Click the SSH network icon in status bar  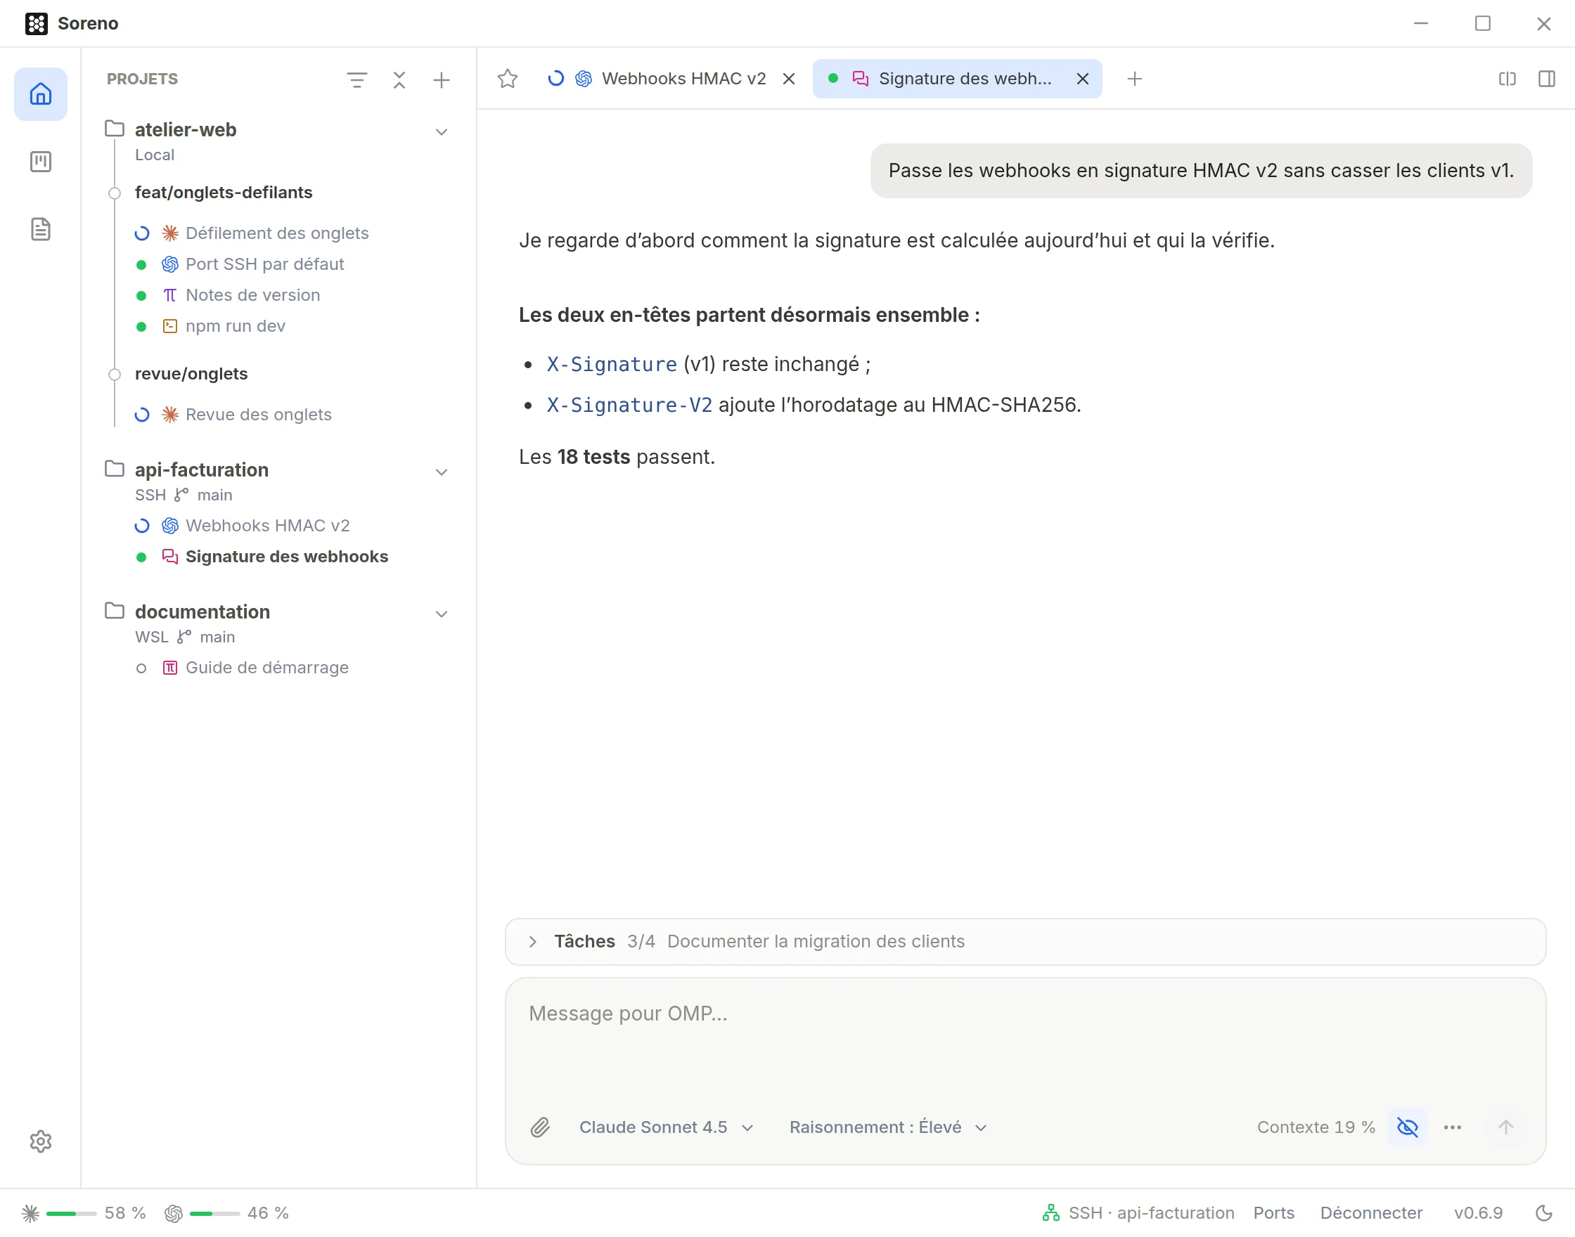pos(1050,1212)
